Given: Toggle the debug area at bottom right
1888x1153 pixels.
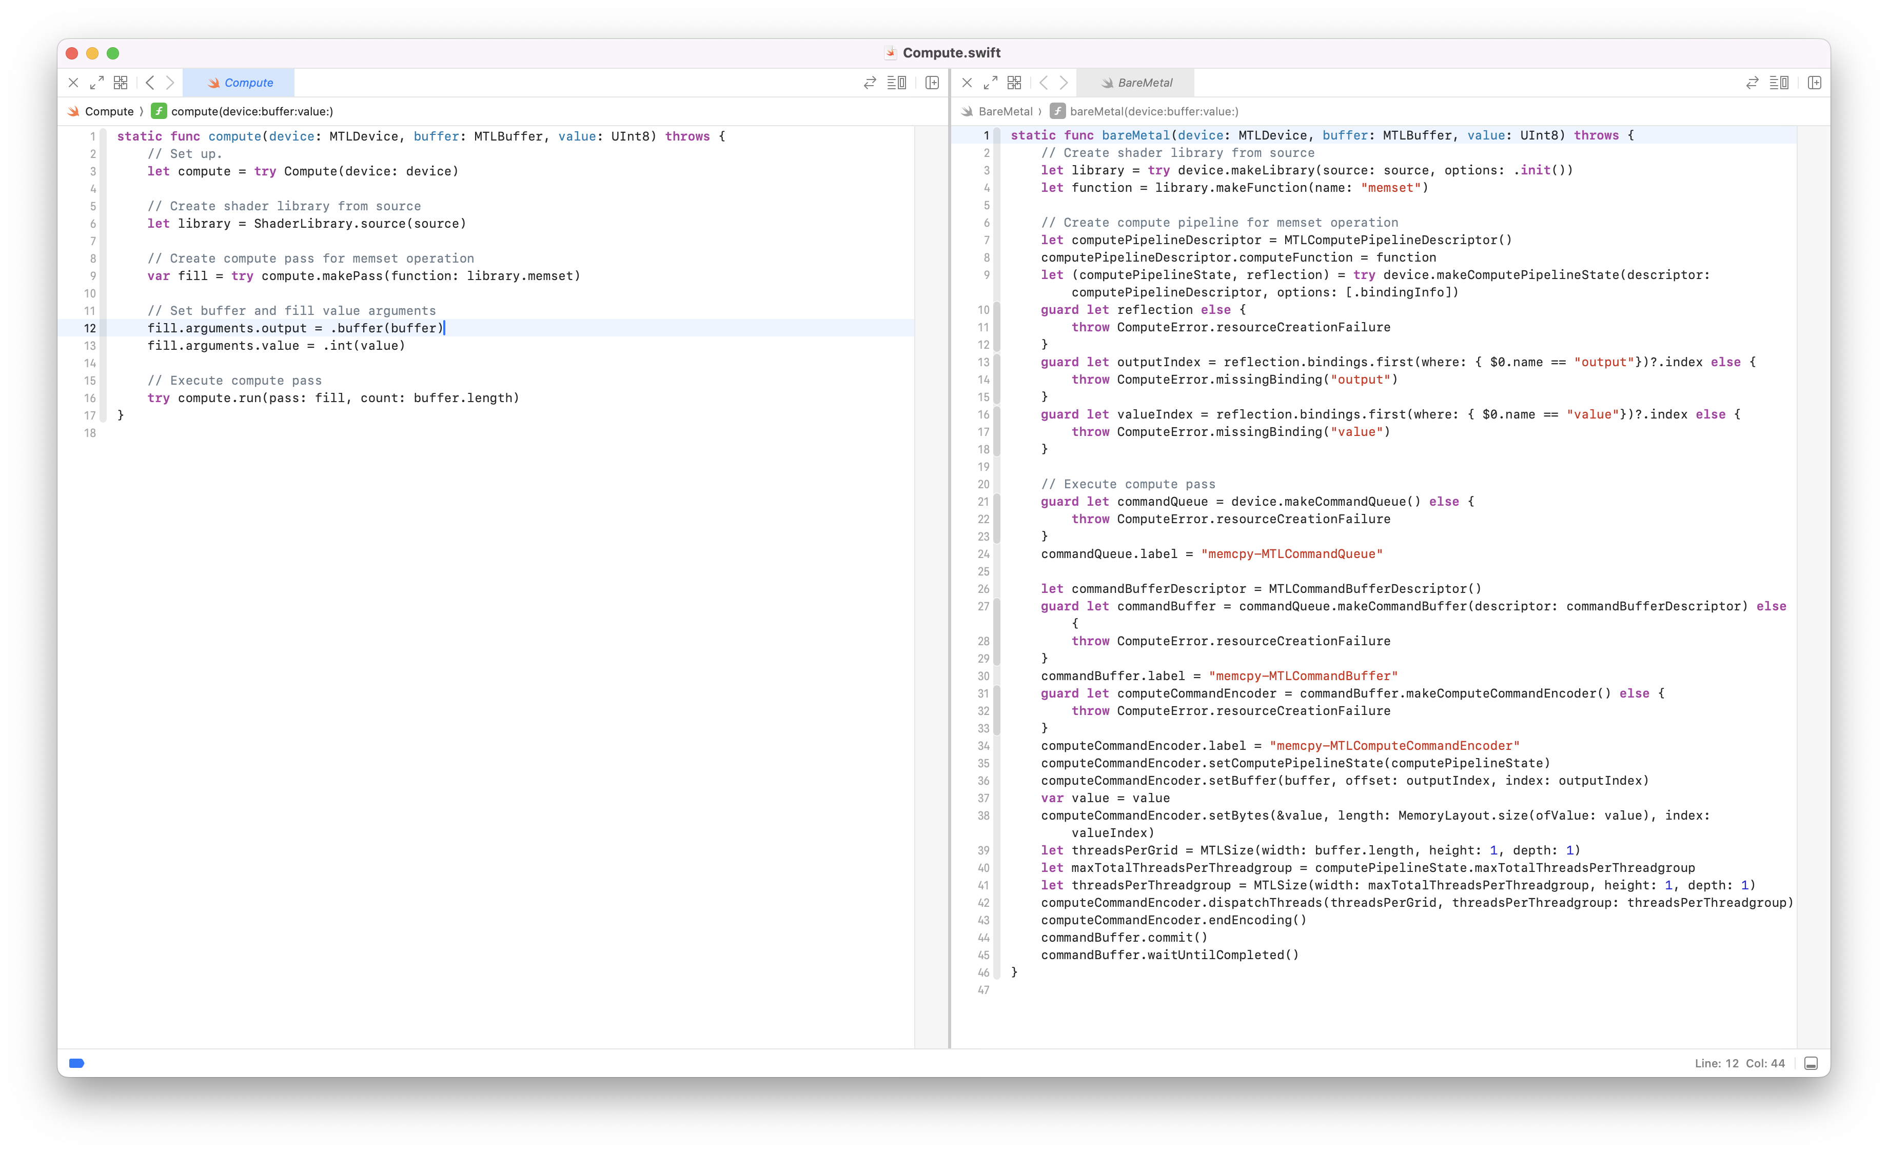Looking at the screenshot, I should click(x=1811, y=1063).
